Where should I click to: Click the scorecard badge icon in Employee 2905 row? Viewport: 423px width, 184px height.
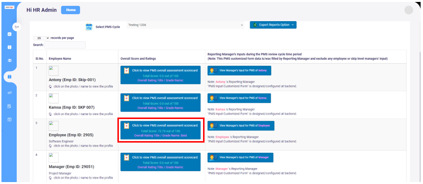point(126,126)
